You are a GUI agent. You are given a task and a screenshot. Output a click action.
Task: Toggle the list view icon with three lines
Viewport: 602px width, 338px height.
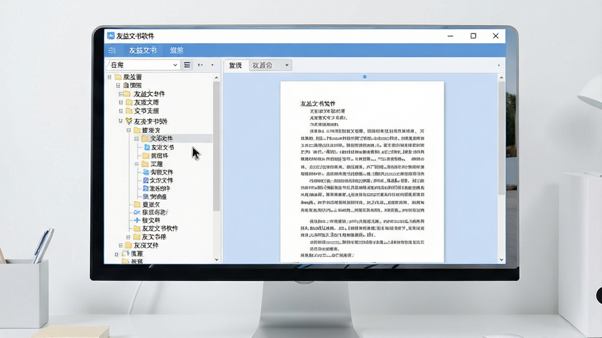click(x=187, y=65)
